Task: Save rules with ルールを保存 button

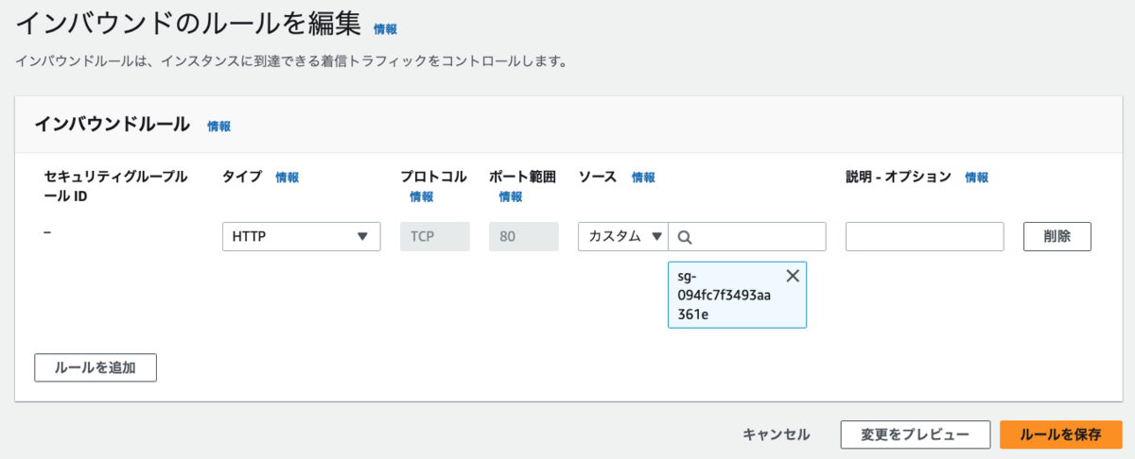Action: point(1060,434)
